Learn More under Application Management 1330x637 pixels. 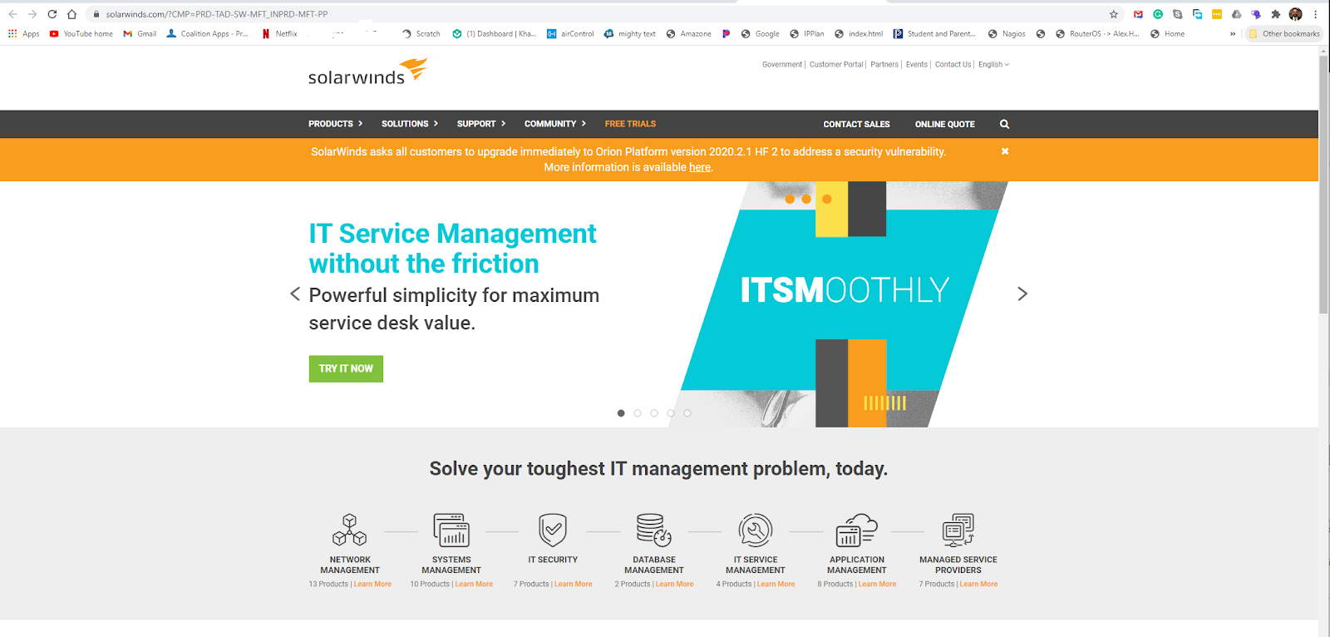point(877,585)
